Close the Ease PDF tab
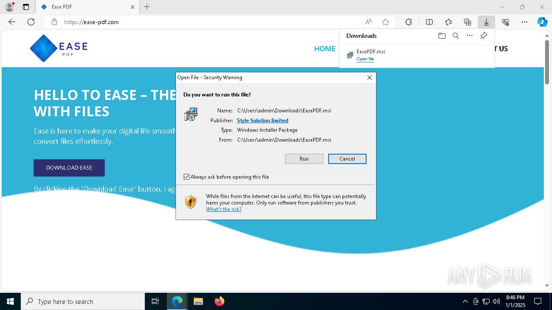Screen dimensions: 552x310 pyautogui.click(x=132, y=7)
